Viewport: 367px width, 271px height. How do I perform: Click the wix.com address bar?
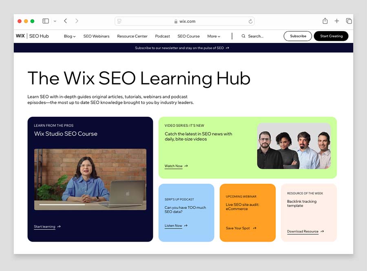[x=184, y=21]
